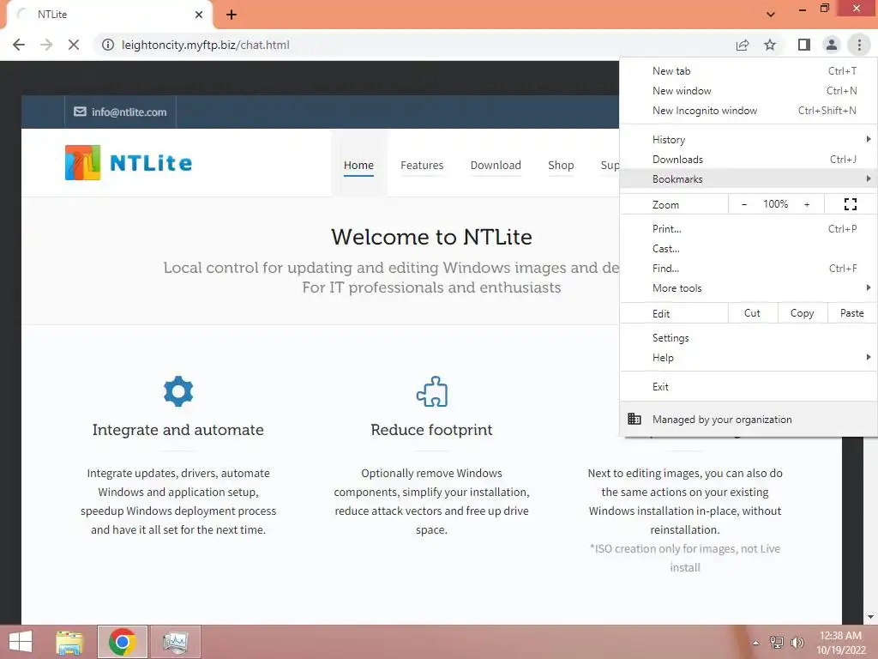Open a new tab with plus button
This screenshot has width=878, height=659.
coord(232,15)
